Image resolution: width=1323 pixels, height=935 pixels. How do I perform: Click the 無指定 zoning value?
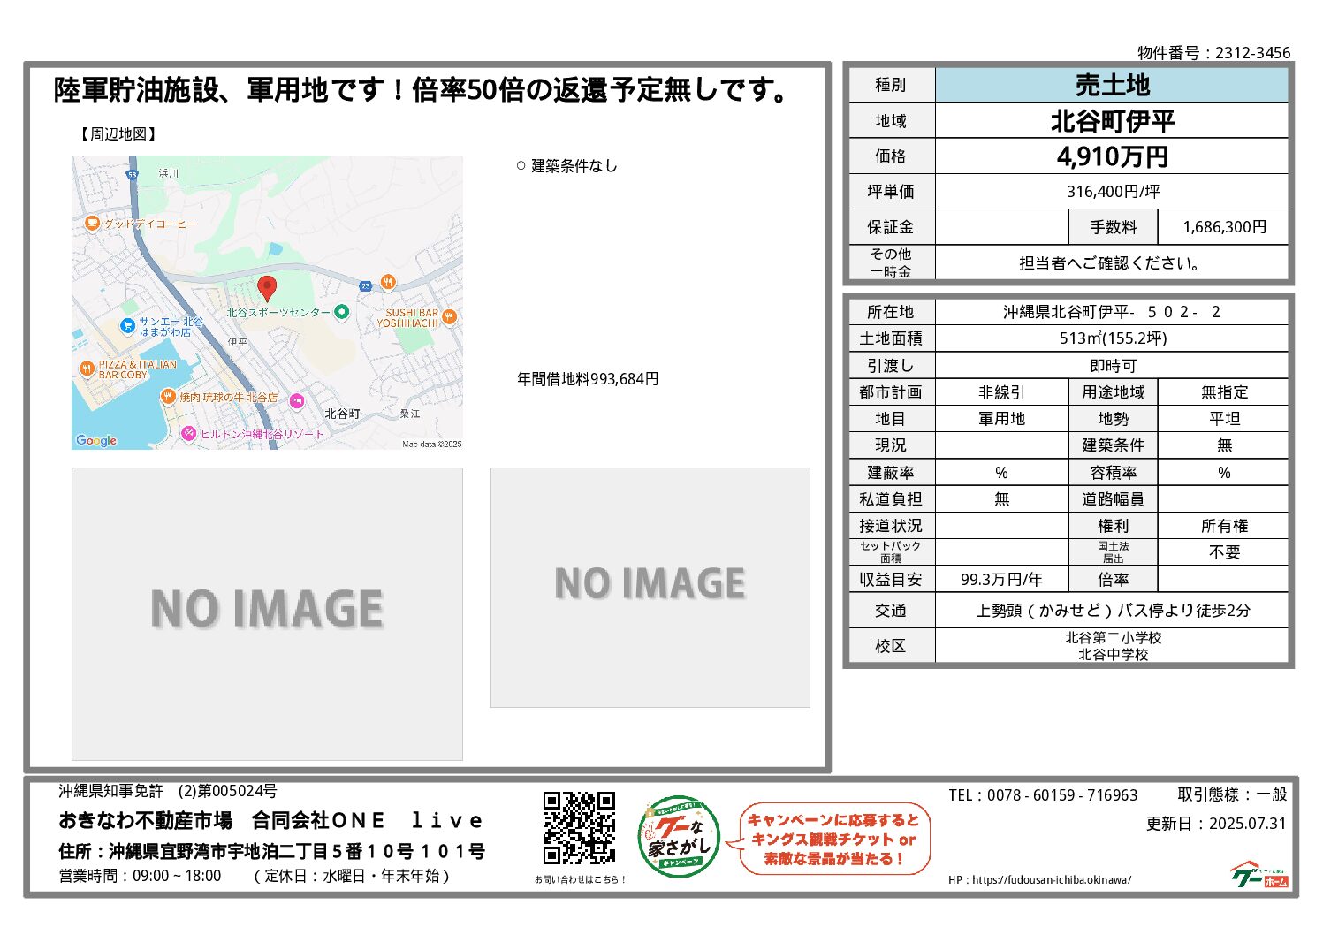point(1225,392)
